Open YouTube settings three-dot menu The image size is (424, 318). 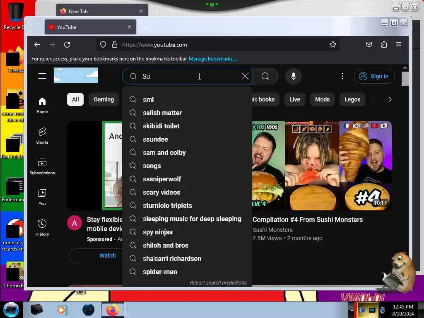pyautogui.click(x=342, y=76)
